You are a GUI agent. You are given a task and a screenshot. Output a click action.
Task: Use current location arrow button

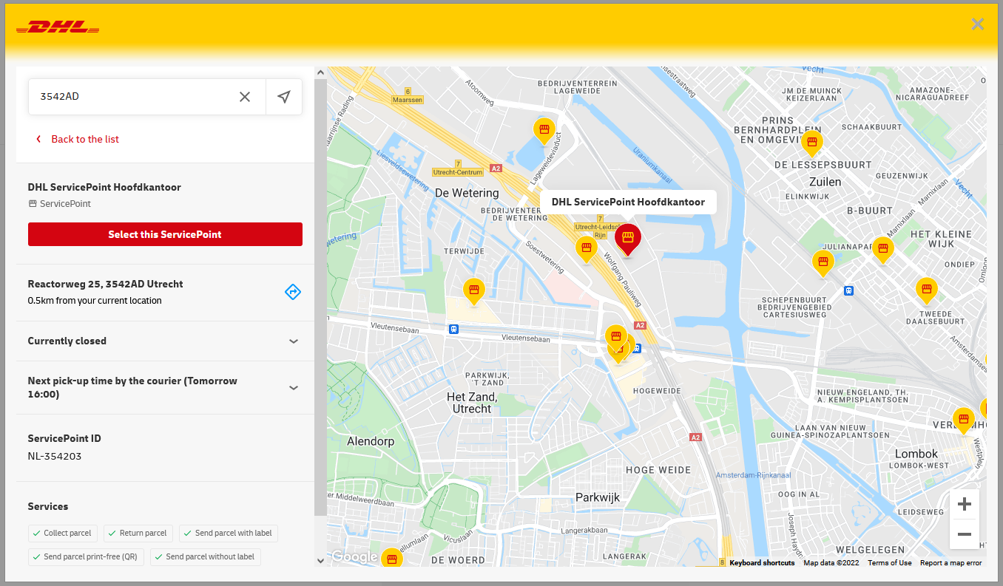click(284, 97)
